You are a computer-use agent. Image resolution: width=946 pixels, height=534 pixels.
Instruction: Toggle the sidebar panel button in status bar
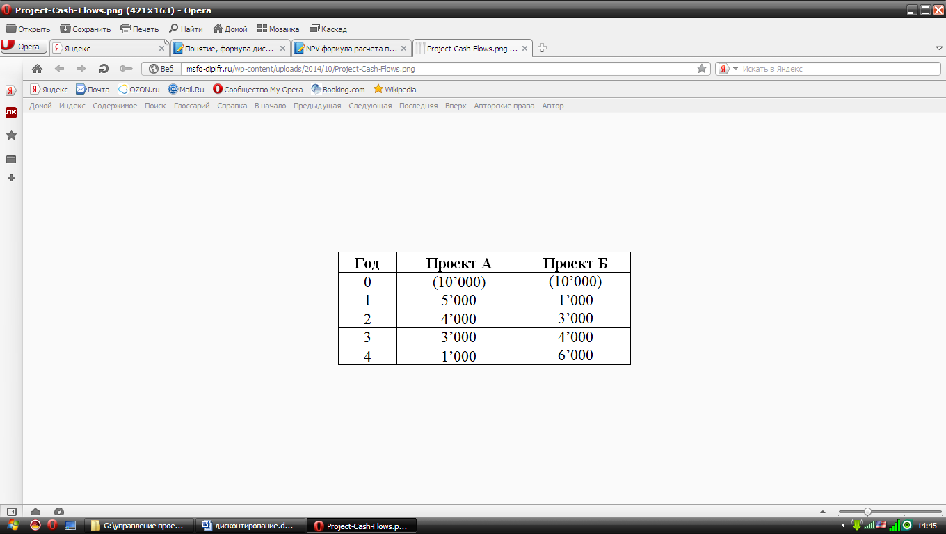coord(11,511)
